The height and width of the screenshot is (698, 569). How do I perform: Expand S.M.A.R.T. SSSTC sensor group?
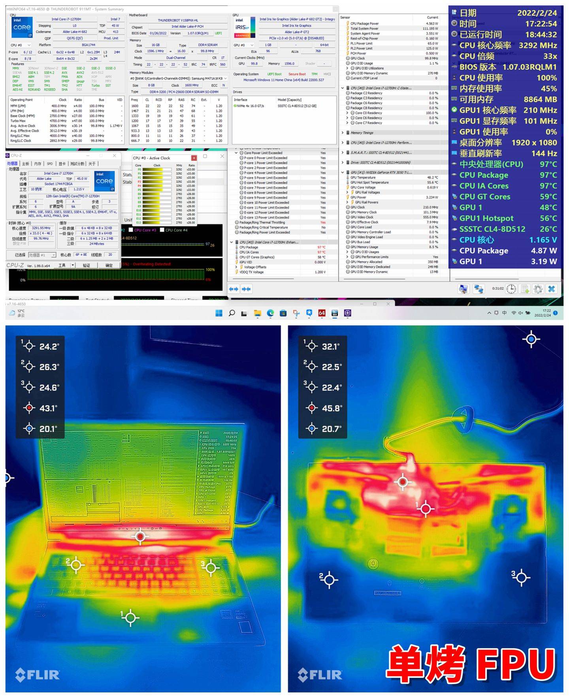(343, 152)
